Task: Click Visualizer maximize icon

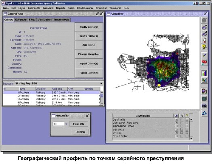Action: (206, 14)
